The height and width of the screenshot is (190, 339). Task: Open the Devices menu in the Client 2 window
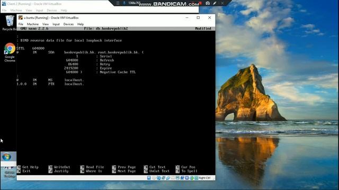click(x=52, y=11)
